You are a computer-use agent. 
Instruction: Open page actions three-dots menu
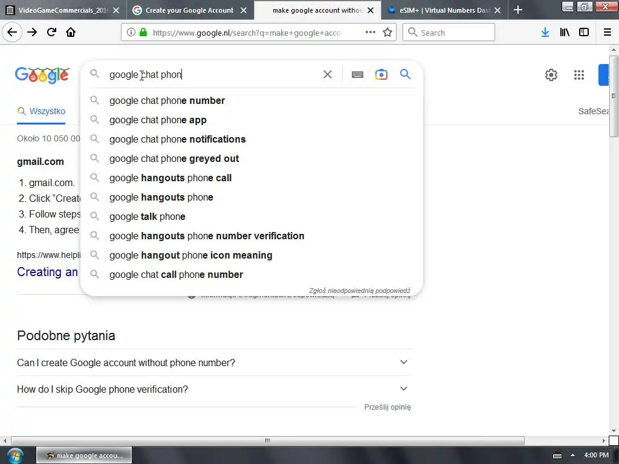pos(371,33)
